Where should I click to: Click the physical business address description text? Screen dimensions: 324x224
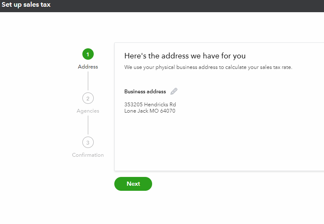coord(208,67)
